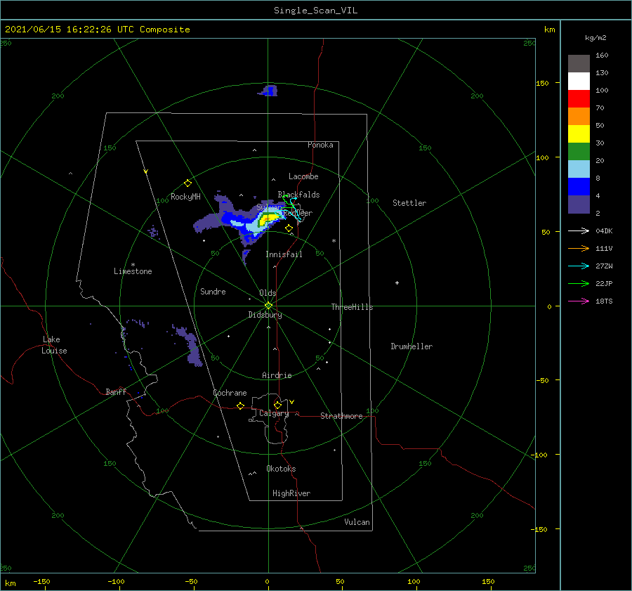Click the white 04DK arrow in legend

[x=579, y=230]
